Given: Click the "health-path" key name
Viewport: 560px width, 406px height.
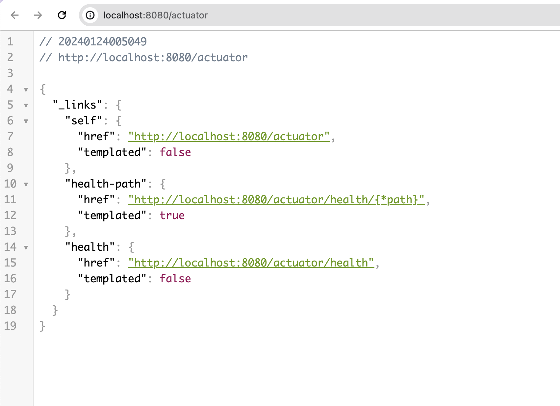Looking at the screenshot, I should tap(106, 184).
